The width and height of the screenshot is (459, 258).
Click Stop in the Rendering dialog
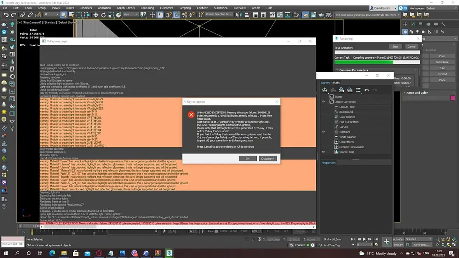tap(395, 47)
